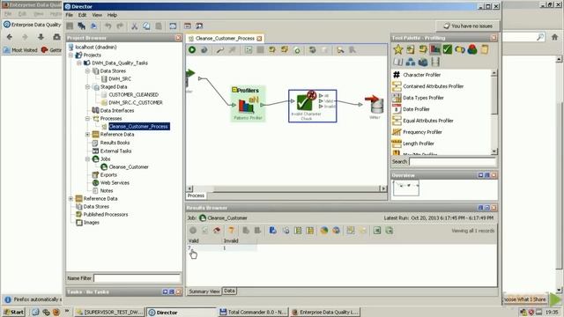This screenshot has height=317, width=564.
Task: Click the Invalid column value 1
Action: (225, 248)
